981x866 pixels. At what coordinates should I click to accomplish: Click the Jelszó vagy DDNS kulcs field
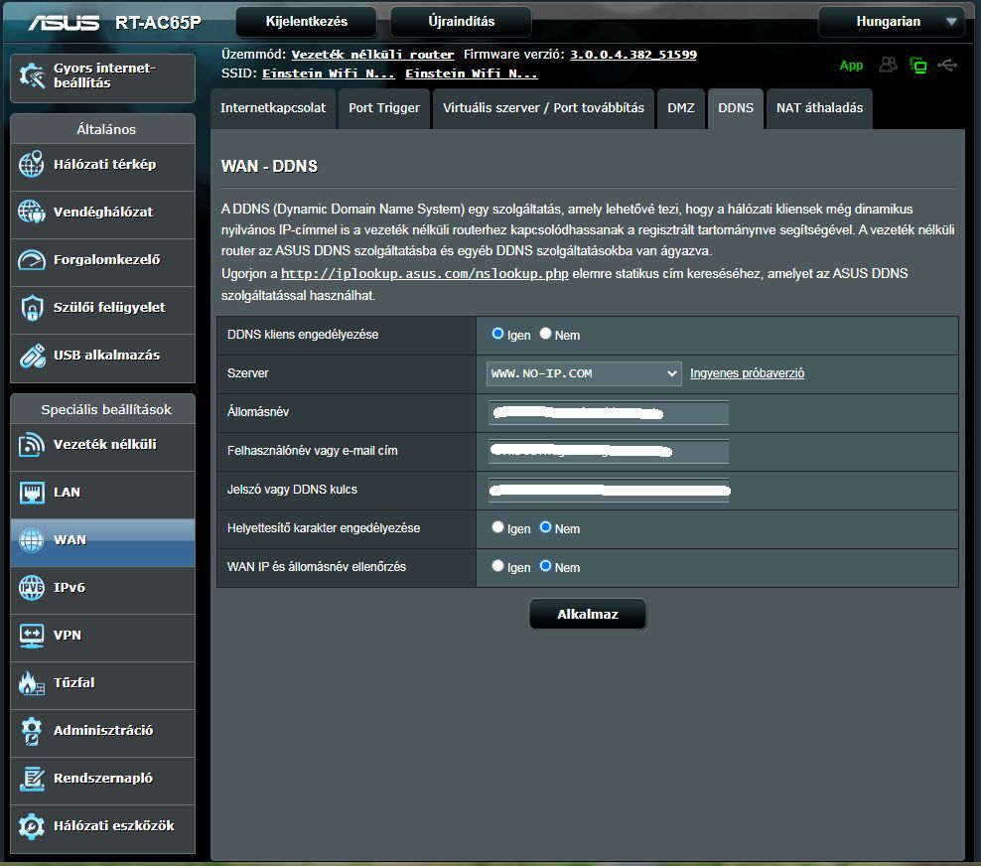[x=608, y=491]
